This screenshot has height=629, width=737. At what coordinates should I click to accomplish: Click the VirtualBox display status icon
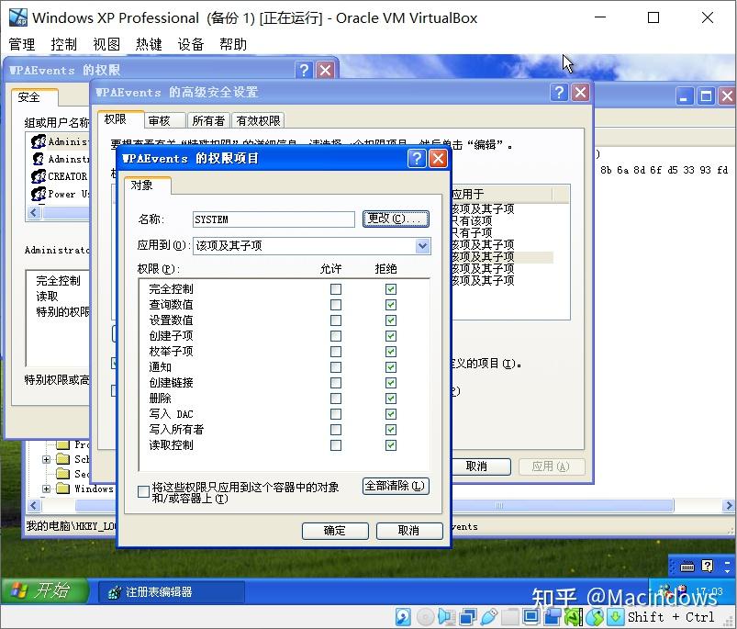click(x=529, y=616)
